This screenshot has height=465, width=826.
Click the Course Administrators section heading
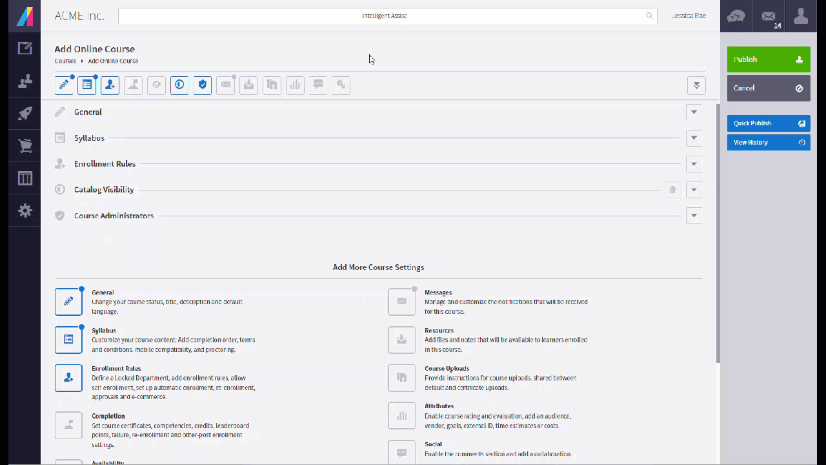[x=114, y=216]
